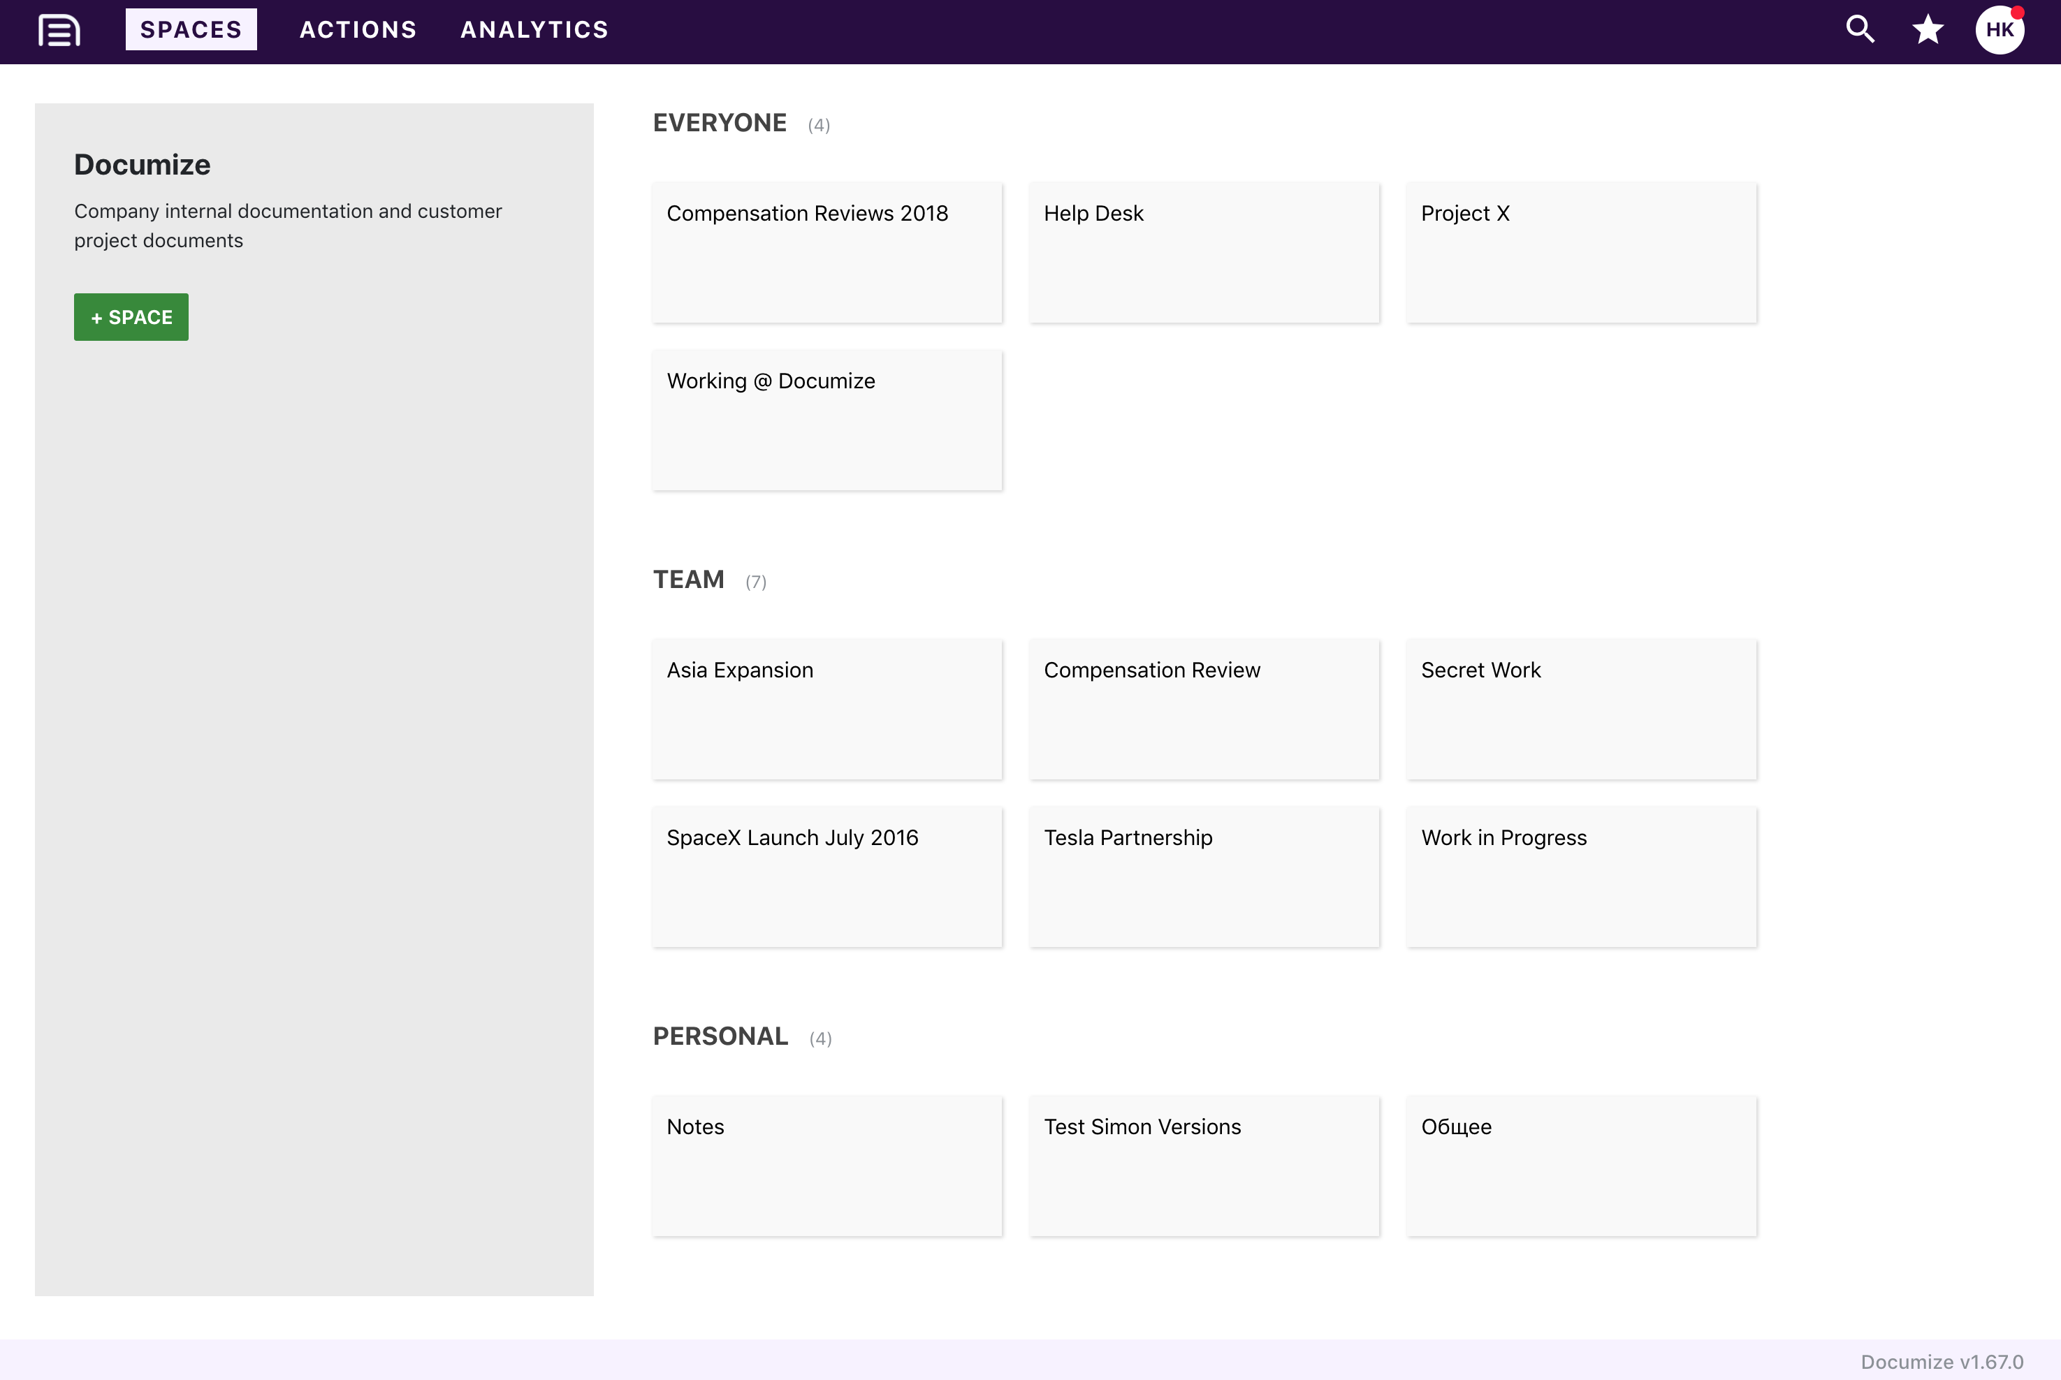Click the TEAM section heading
This screenshot has height=1380, width=2061.
pos(688,579)
